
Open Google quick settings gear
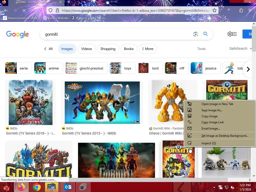(230, 34)
